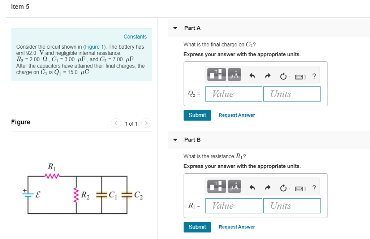Screen dimensions: 370x239
Task: Go to the next figure page
Action: point(146,123)
